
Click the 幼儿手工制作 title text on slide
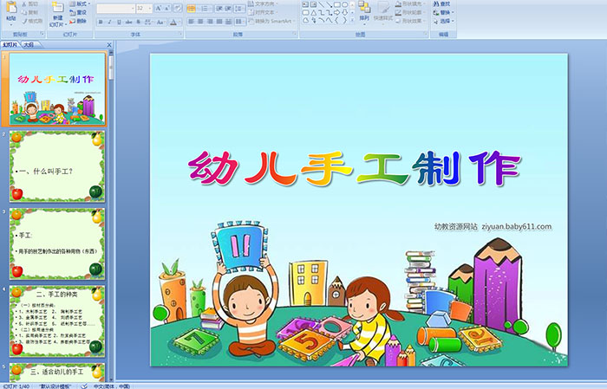pos(354,168)
